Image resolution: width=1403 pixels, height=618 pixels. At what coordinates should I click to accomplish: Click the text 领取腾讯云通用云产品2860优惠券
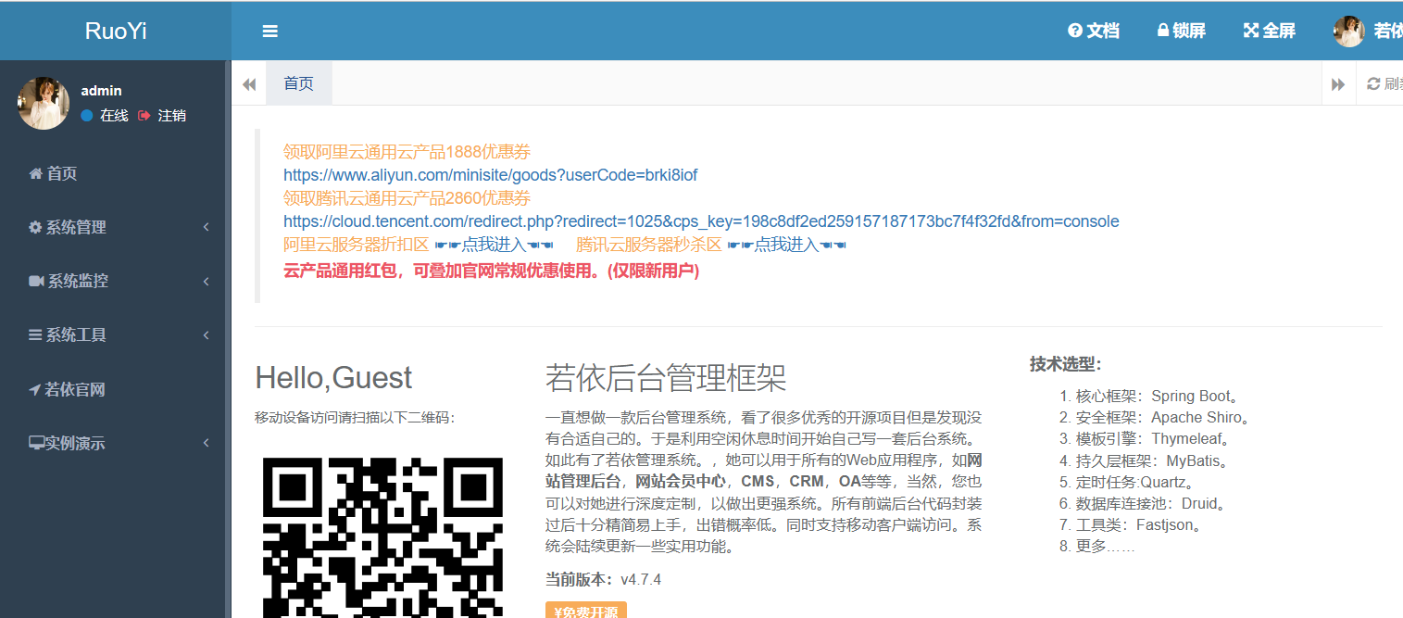(x=407, y=198)
